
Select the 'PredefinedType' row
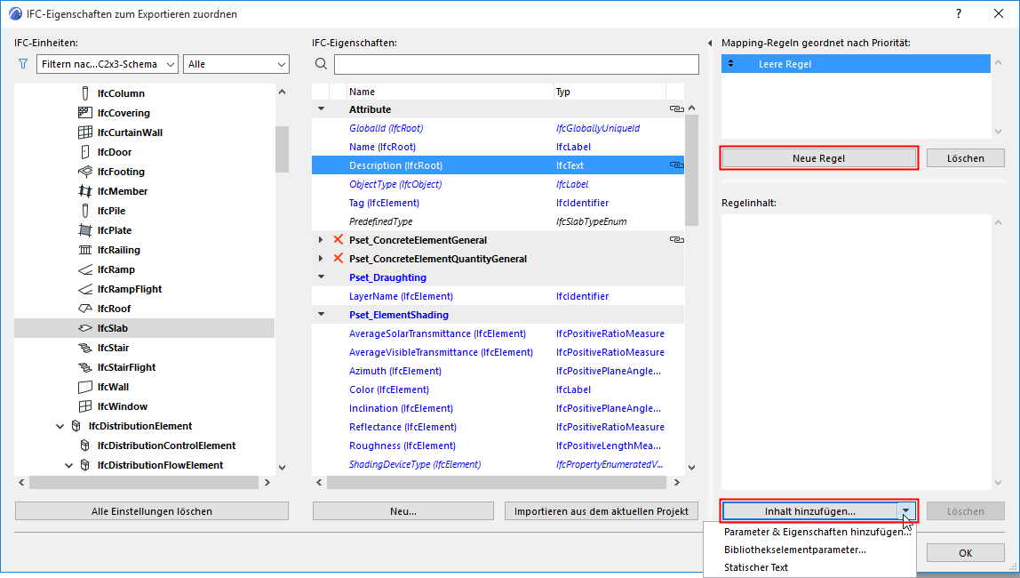pos(498,221)
